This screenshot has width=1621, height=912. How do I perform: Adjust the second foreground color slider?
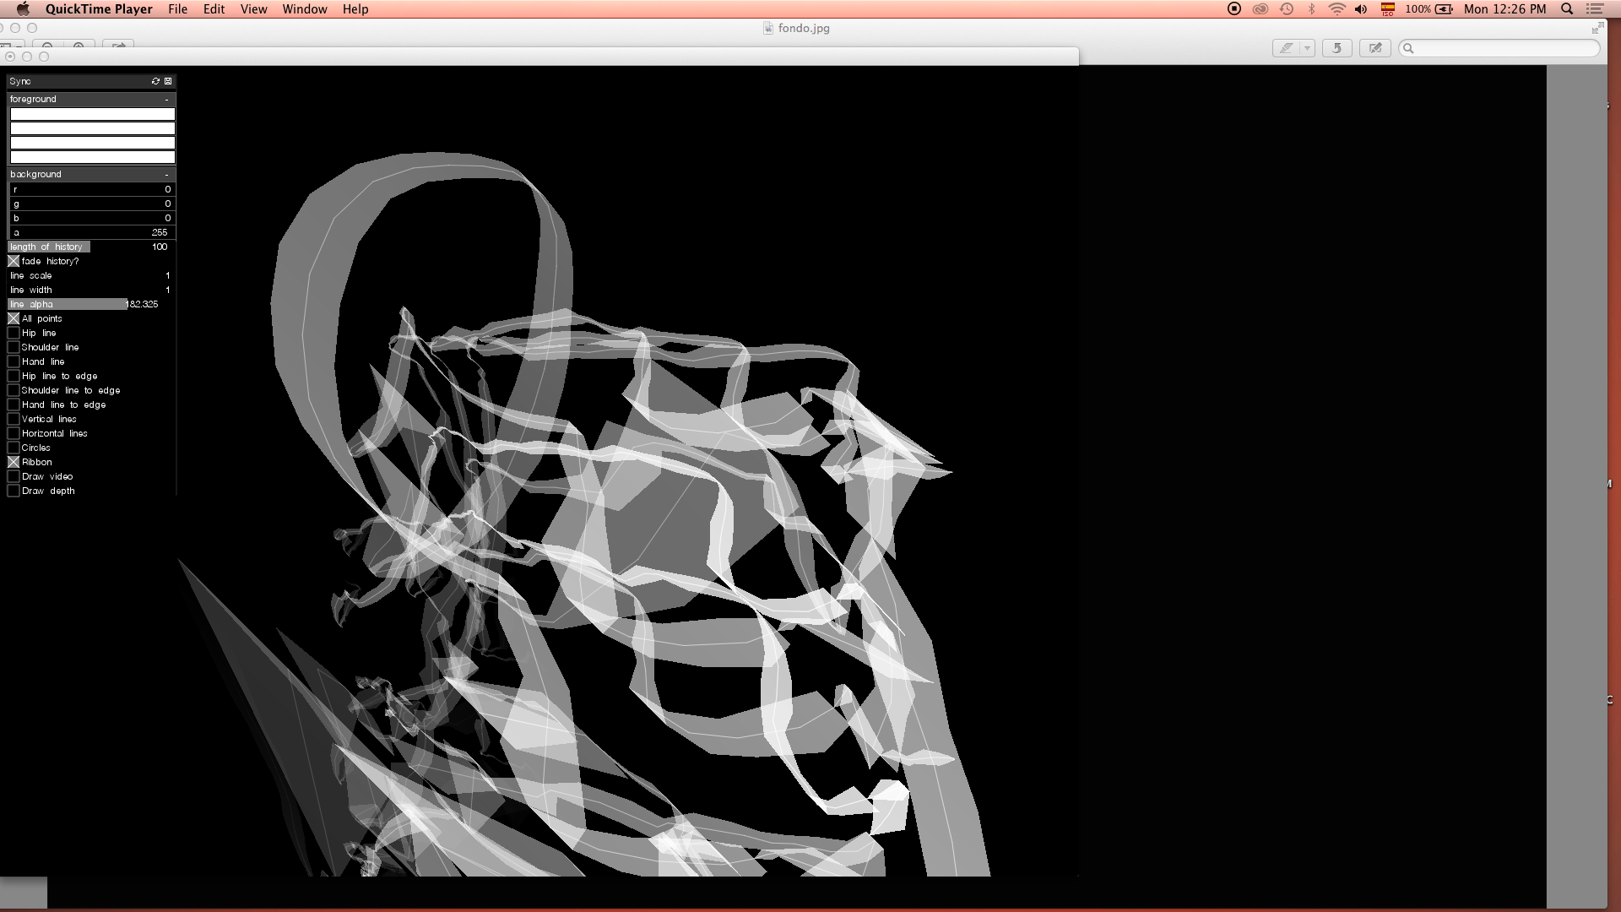[92, 128]
